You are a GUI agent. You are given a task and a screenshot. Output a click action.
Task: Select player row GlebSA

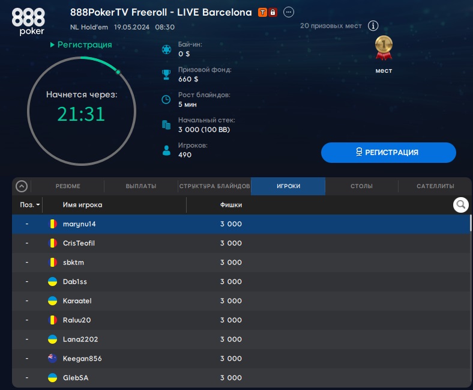tap(241, 377)
